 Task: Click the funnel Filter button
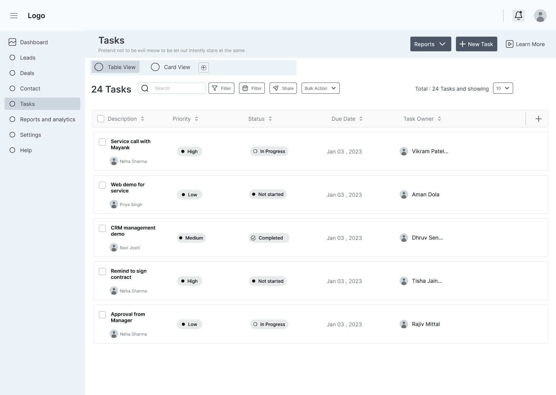tap(221, 88)
